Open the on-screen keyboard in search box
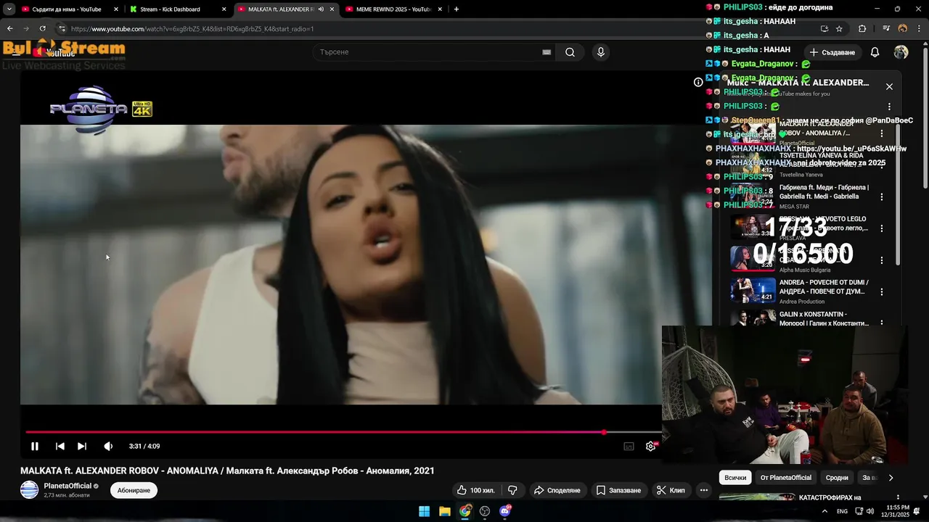 coord(547,52)
